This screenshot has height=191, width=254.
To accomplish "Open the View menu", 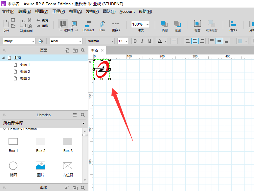I will [x=42, y=11].
